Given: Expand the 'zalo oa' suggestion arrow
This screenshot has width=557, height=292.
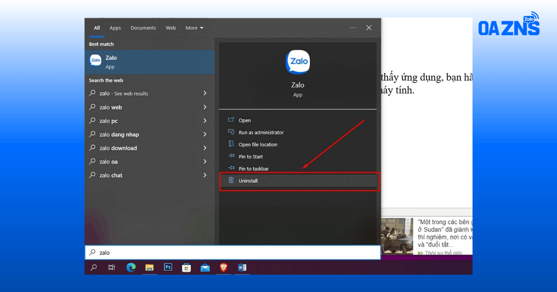Looking at the screenshot, I should click(205, 162).
